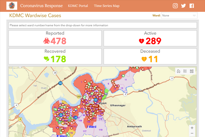
Task: Open the Twitter bird icon
Action: (x=184, y=6)
